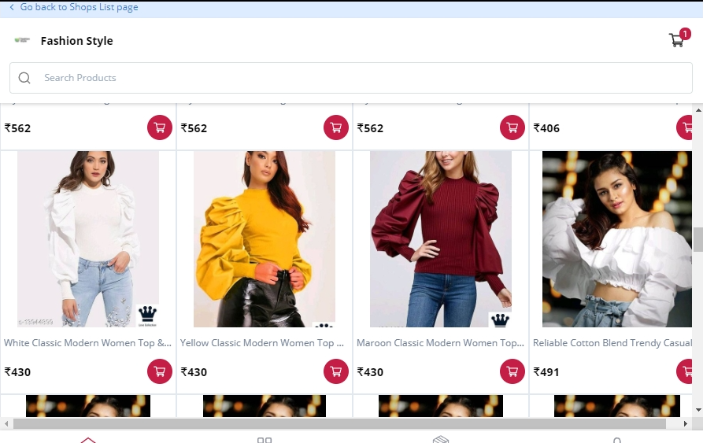This screenshot has width=703, height=443.
Task: Focus the Search Products field
Action: click(x=351, y=78)
